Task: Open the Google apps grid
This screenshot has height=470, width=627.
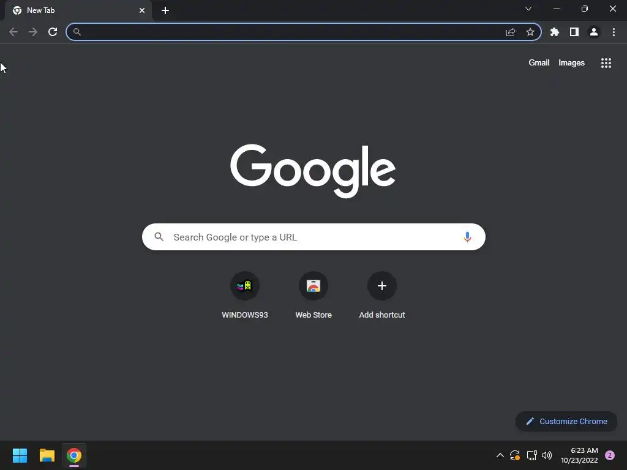Action: [606, 63]
